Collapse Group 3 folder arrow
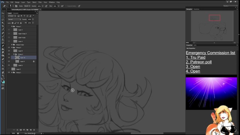Viewport: 240px width, 135px height. (x=12, y=48)
